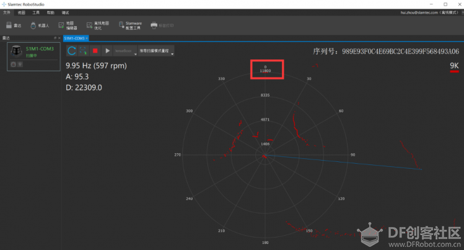
Task: Open the 地图编辑器 map editor
Action: pos(68,25)
